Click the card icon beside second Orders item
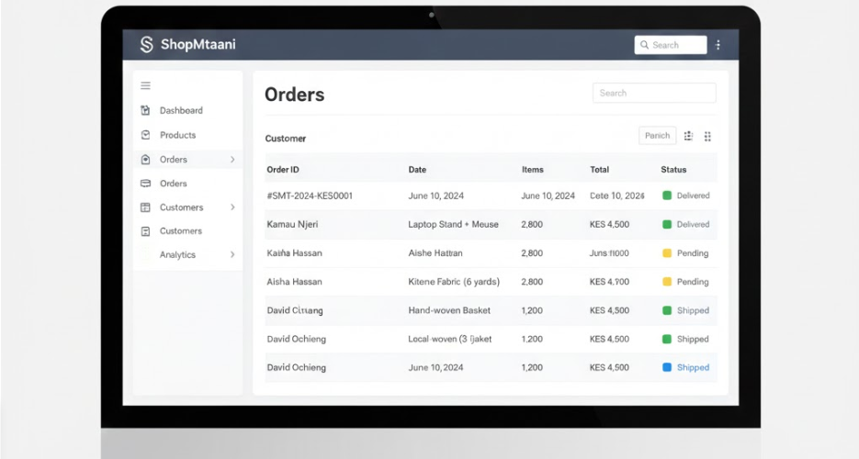 pyautogui.click(x=145, y=184)
